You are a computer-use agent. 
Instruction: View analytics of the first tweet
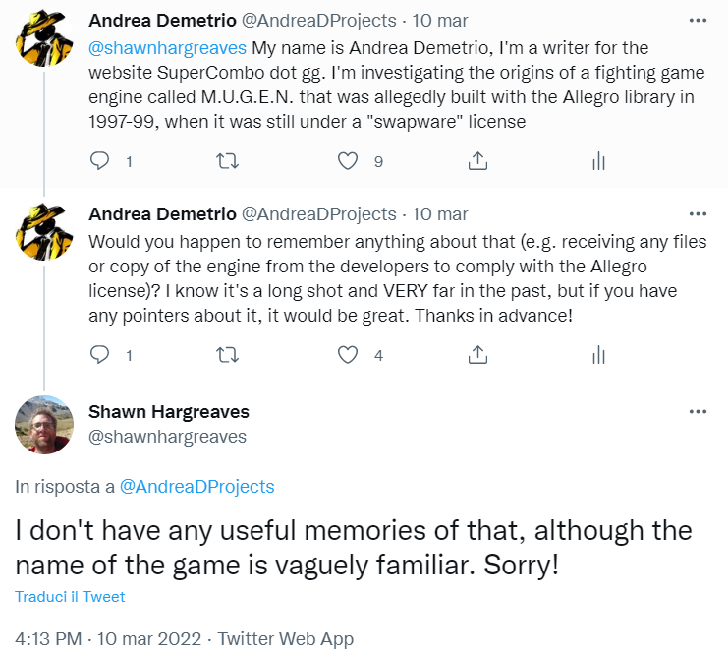click(598, 161)
